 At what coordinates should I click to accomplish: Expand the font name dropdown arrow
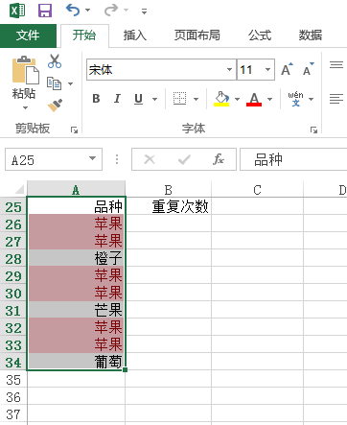(229, 69)
